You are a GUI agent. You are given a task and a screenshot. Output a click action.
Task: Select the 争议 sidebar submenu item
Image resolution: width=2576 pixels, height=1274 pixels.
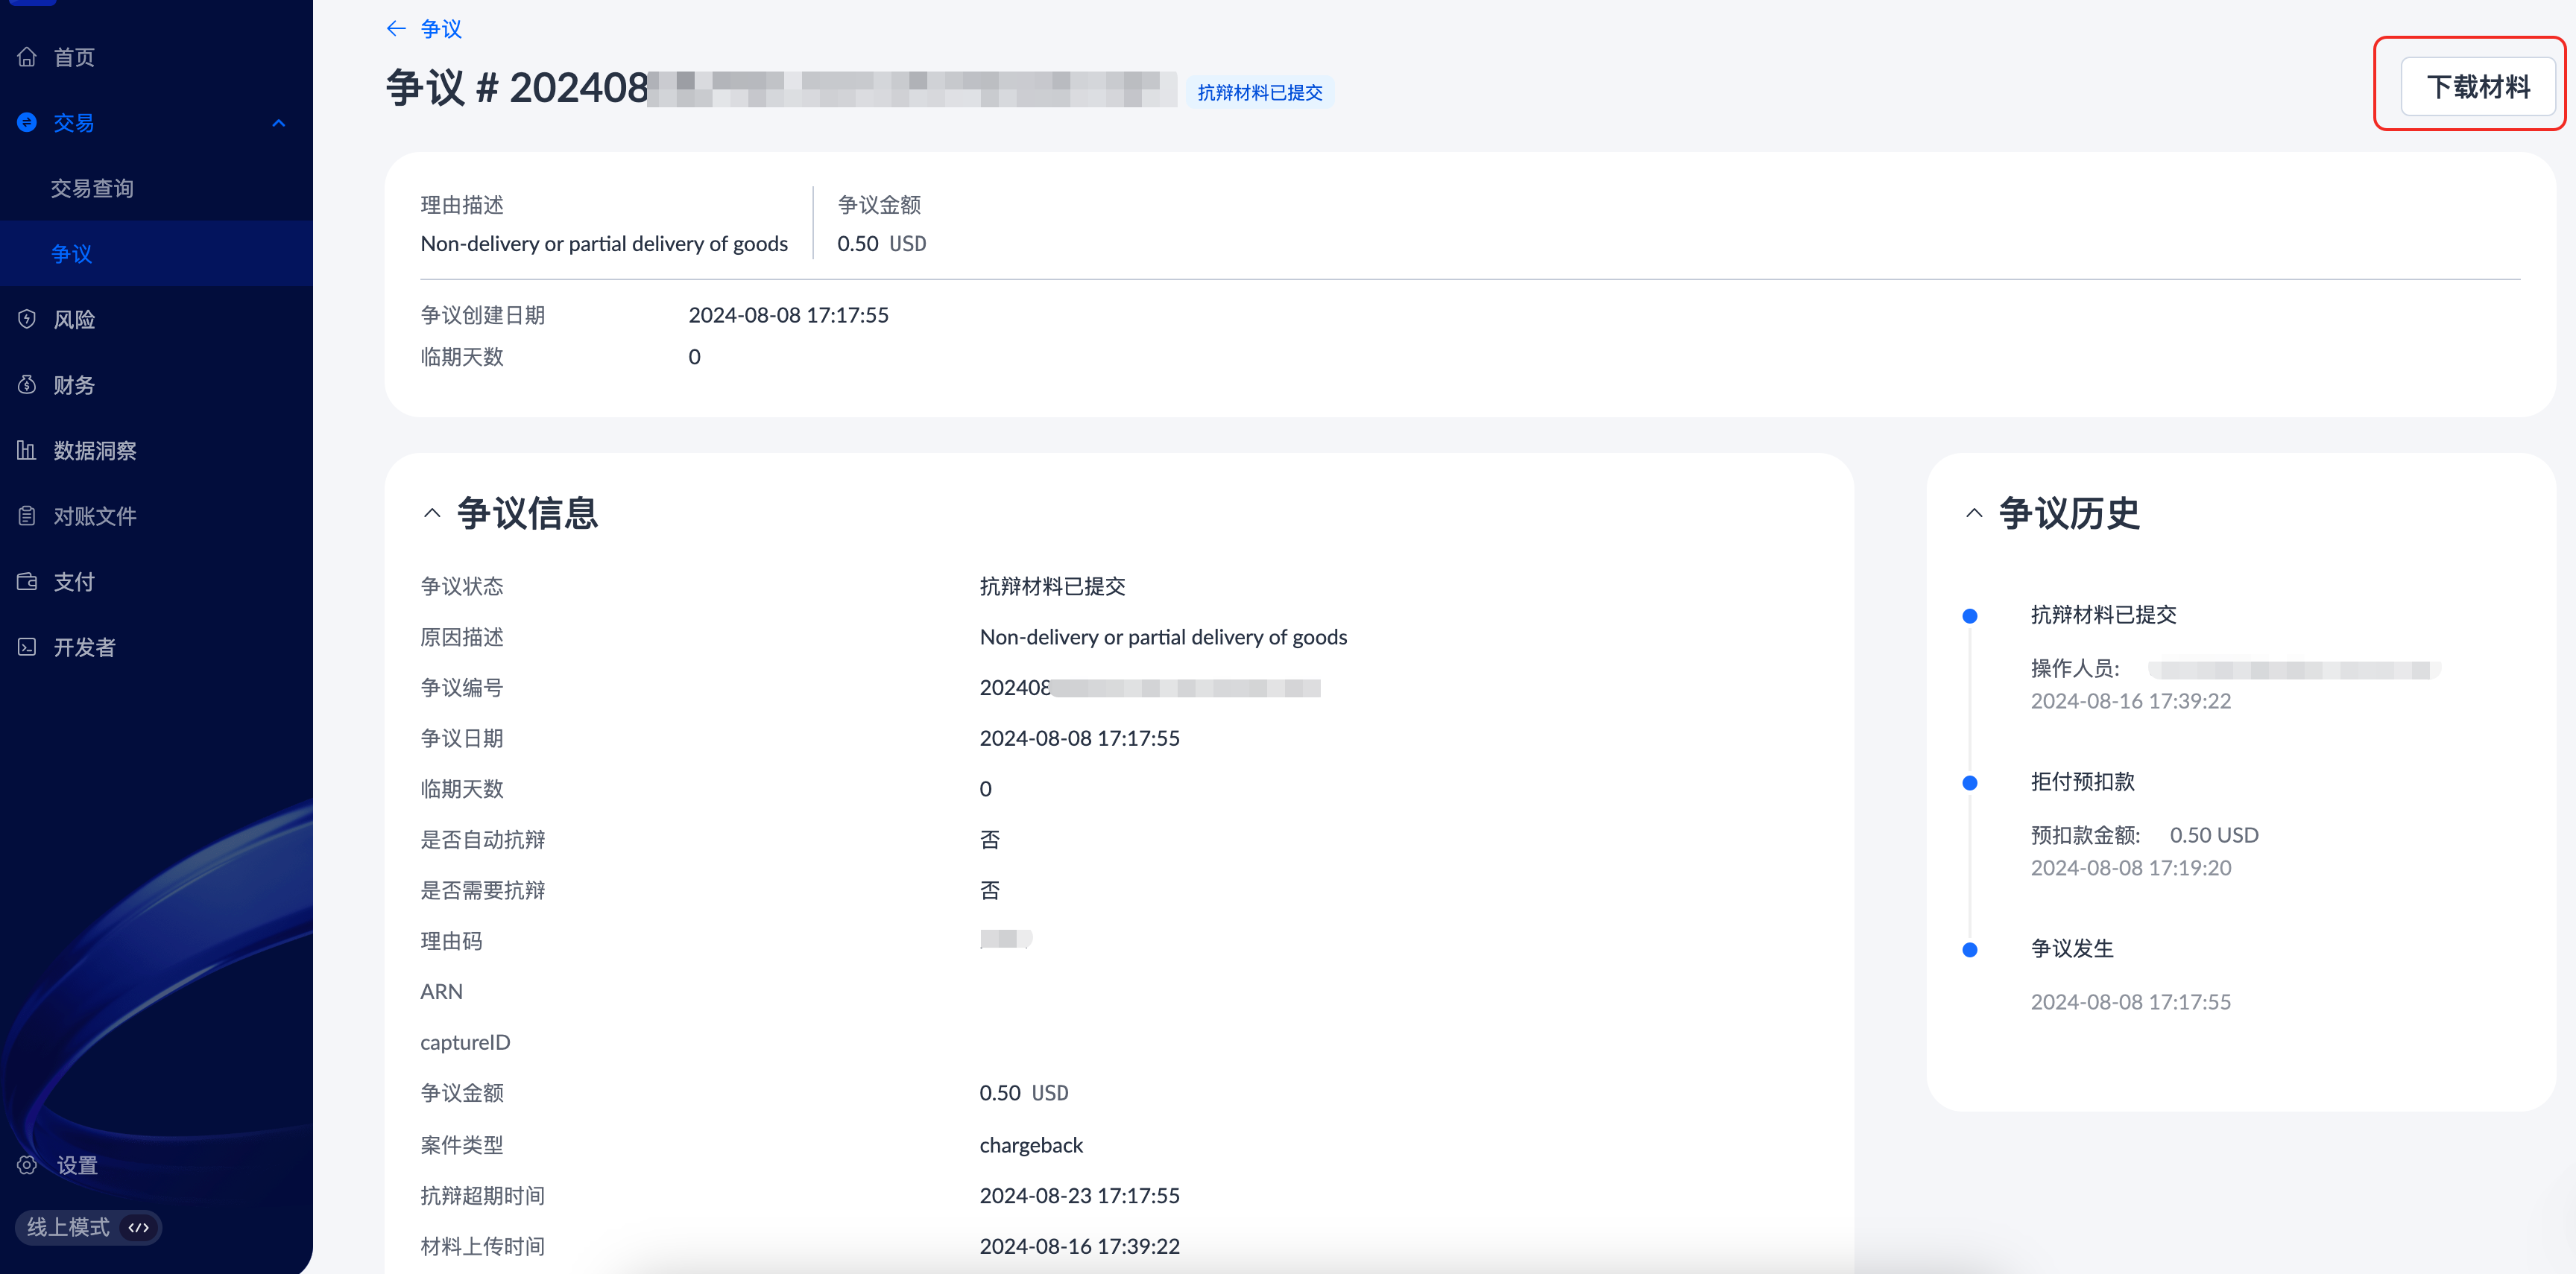point(72,254)
